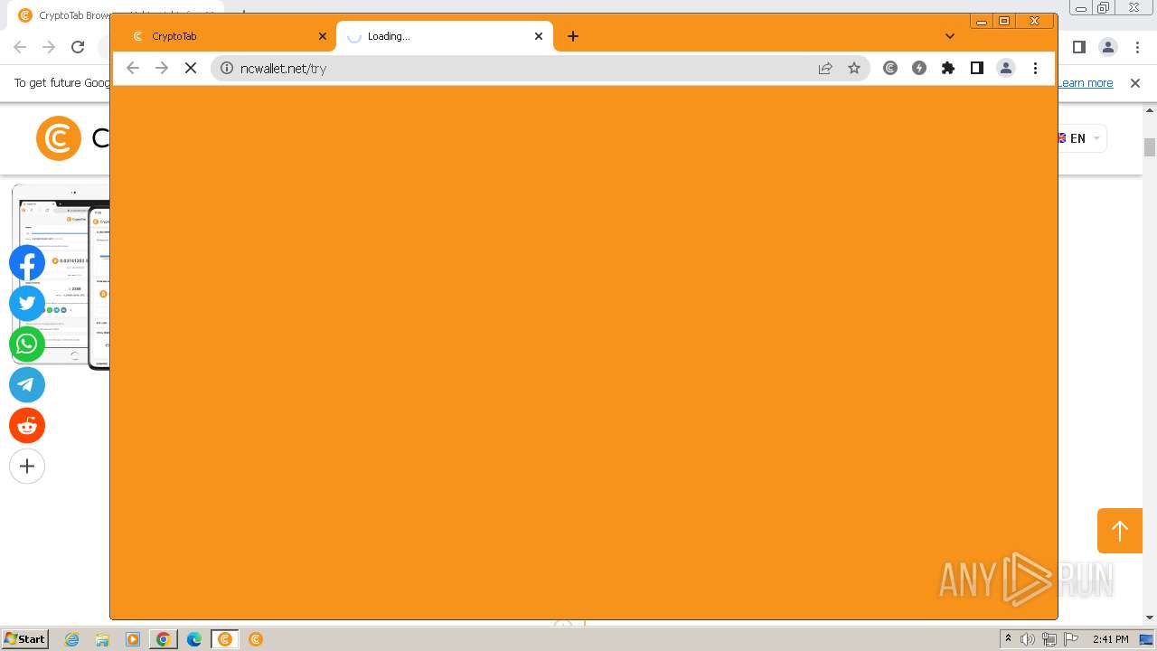1157x651 pixels.
Task: Bookmark this page with star icon
Action: [854, 68]
